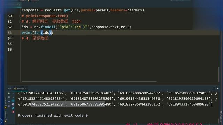Screen dimensions: 223x125
Task: Click output ID '6918327358442185162'
Action: coord(140,104)
